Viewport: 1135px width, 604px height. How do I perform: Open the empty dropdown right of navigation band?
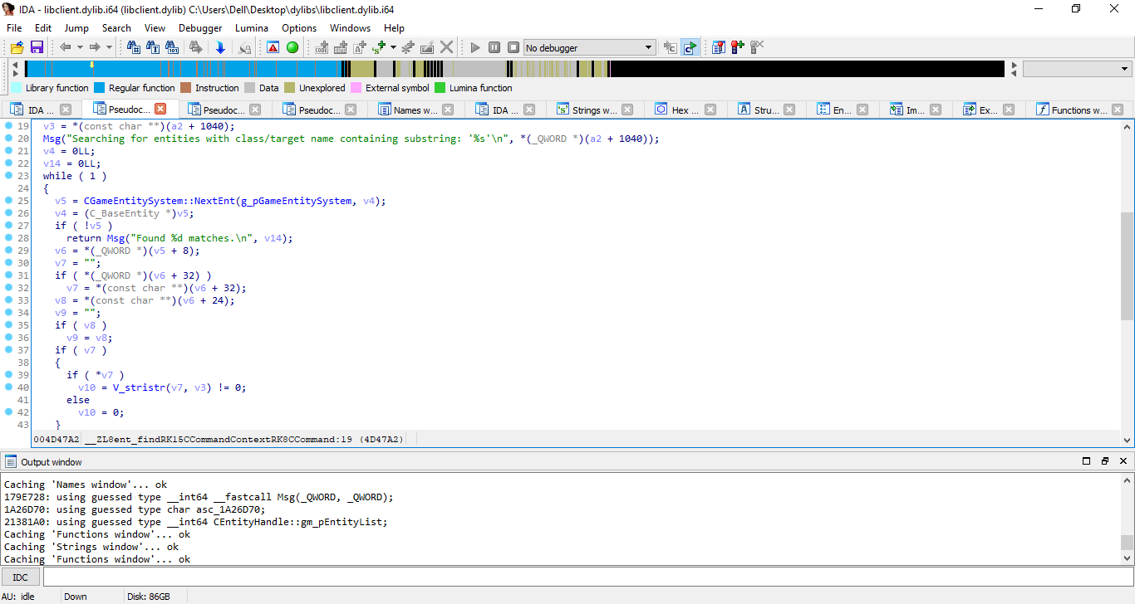(x=1077, y=69)
